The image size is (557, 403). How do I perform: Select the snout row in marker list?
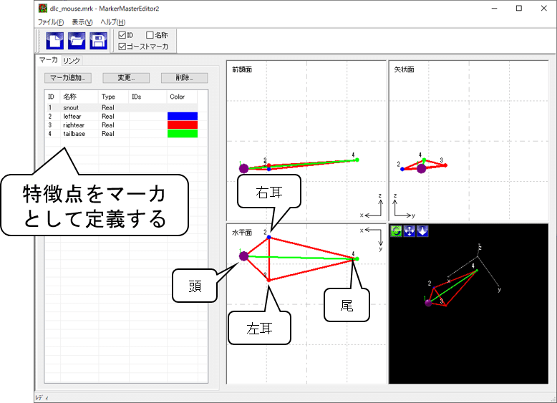[x=122, y=107]
